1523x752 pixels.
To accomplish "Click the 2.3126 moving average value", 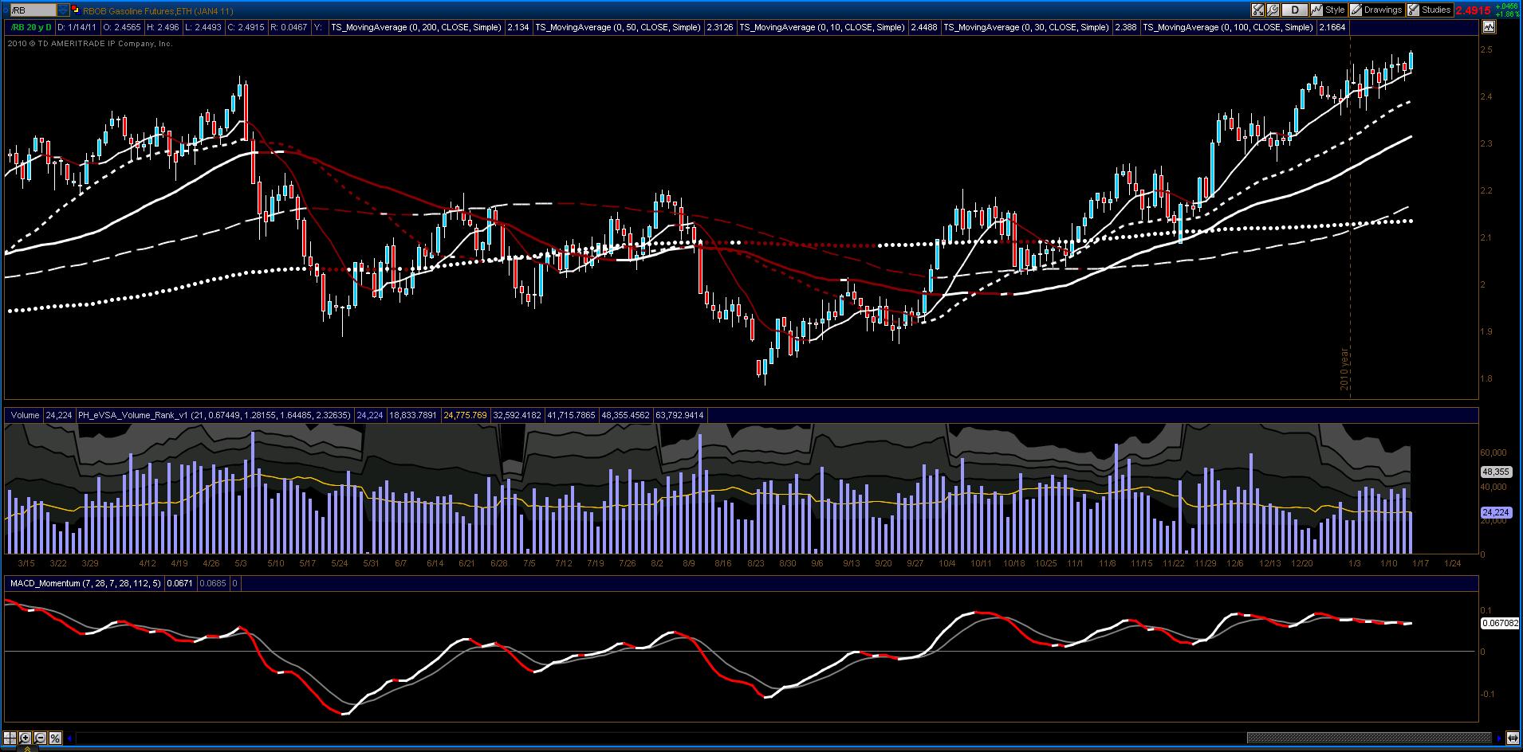I will 719,27.
